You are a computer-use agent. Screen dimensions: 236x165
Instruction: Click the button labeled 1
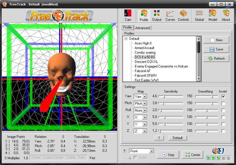[x=159, y=138]
